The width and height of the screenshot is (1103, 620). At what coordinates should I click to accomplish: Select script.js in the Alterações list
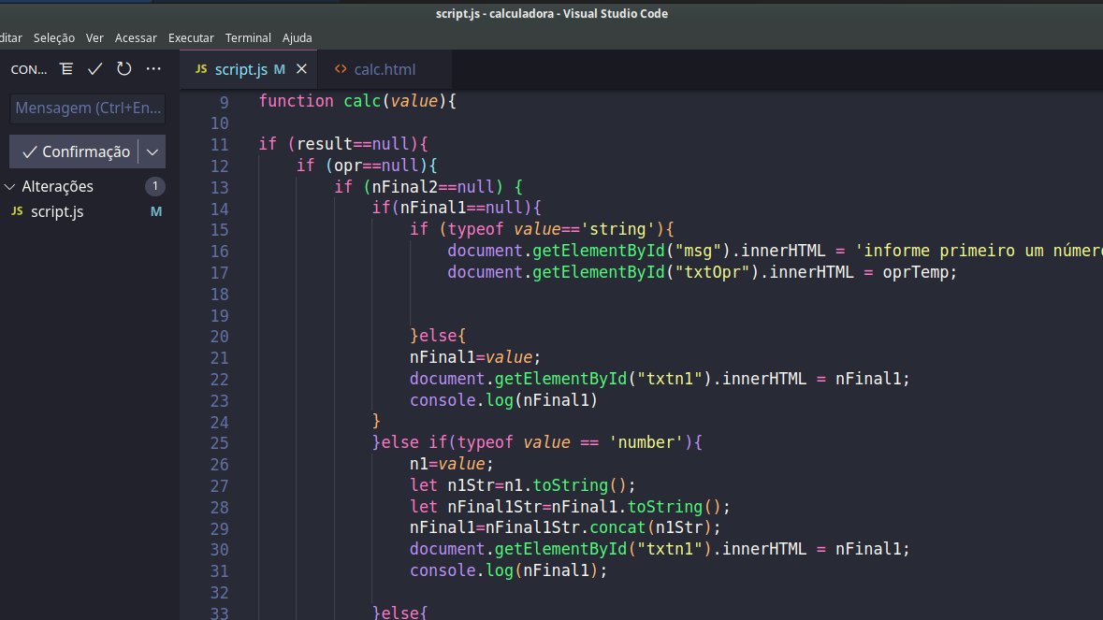coord(58,211)
